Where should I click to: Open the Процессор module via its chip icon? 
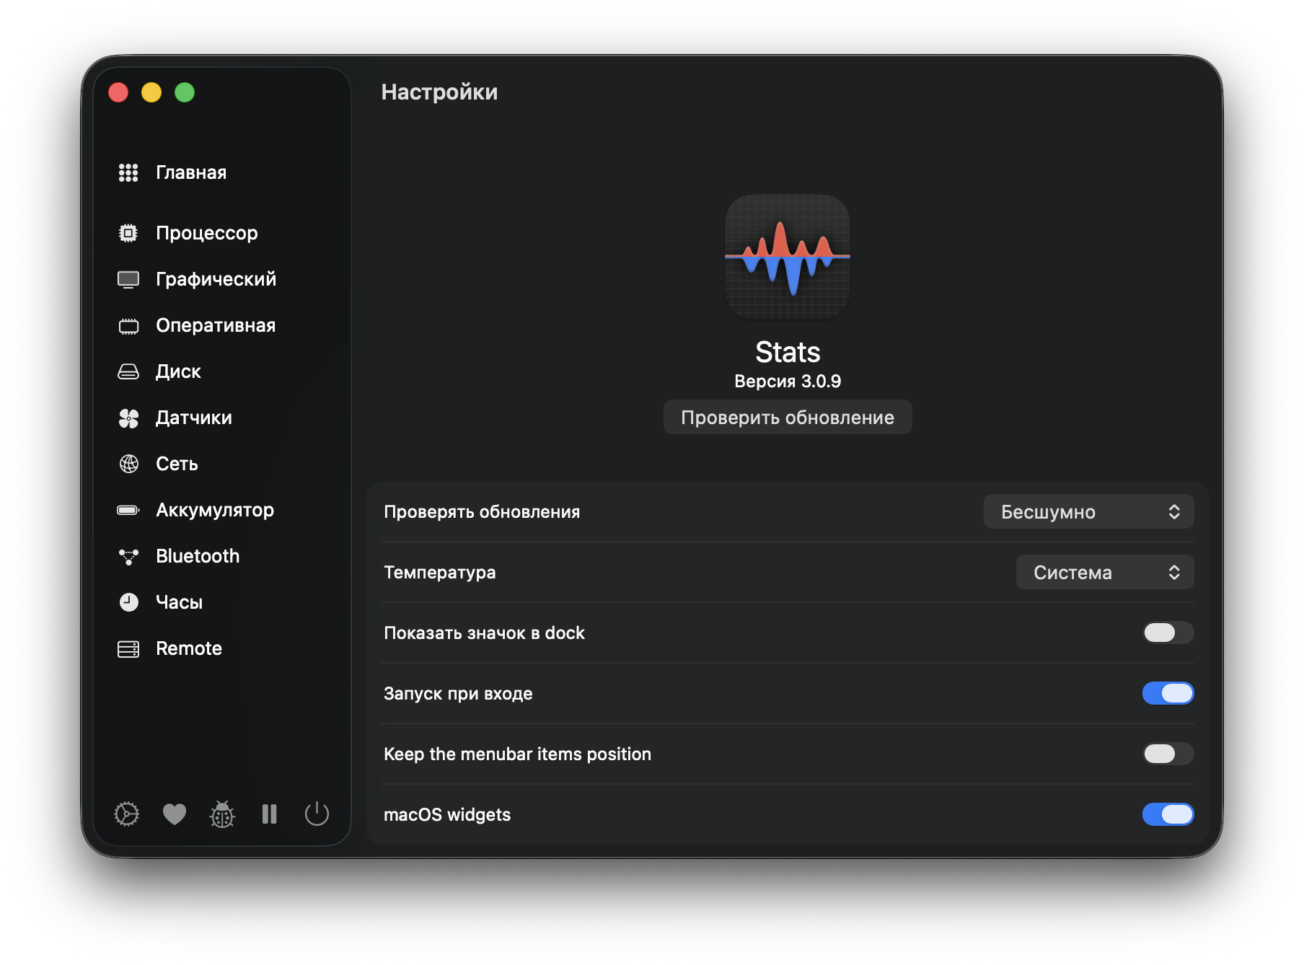click(x=128, y=233)
